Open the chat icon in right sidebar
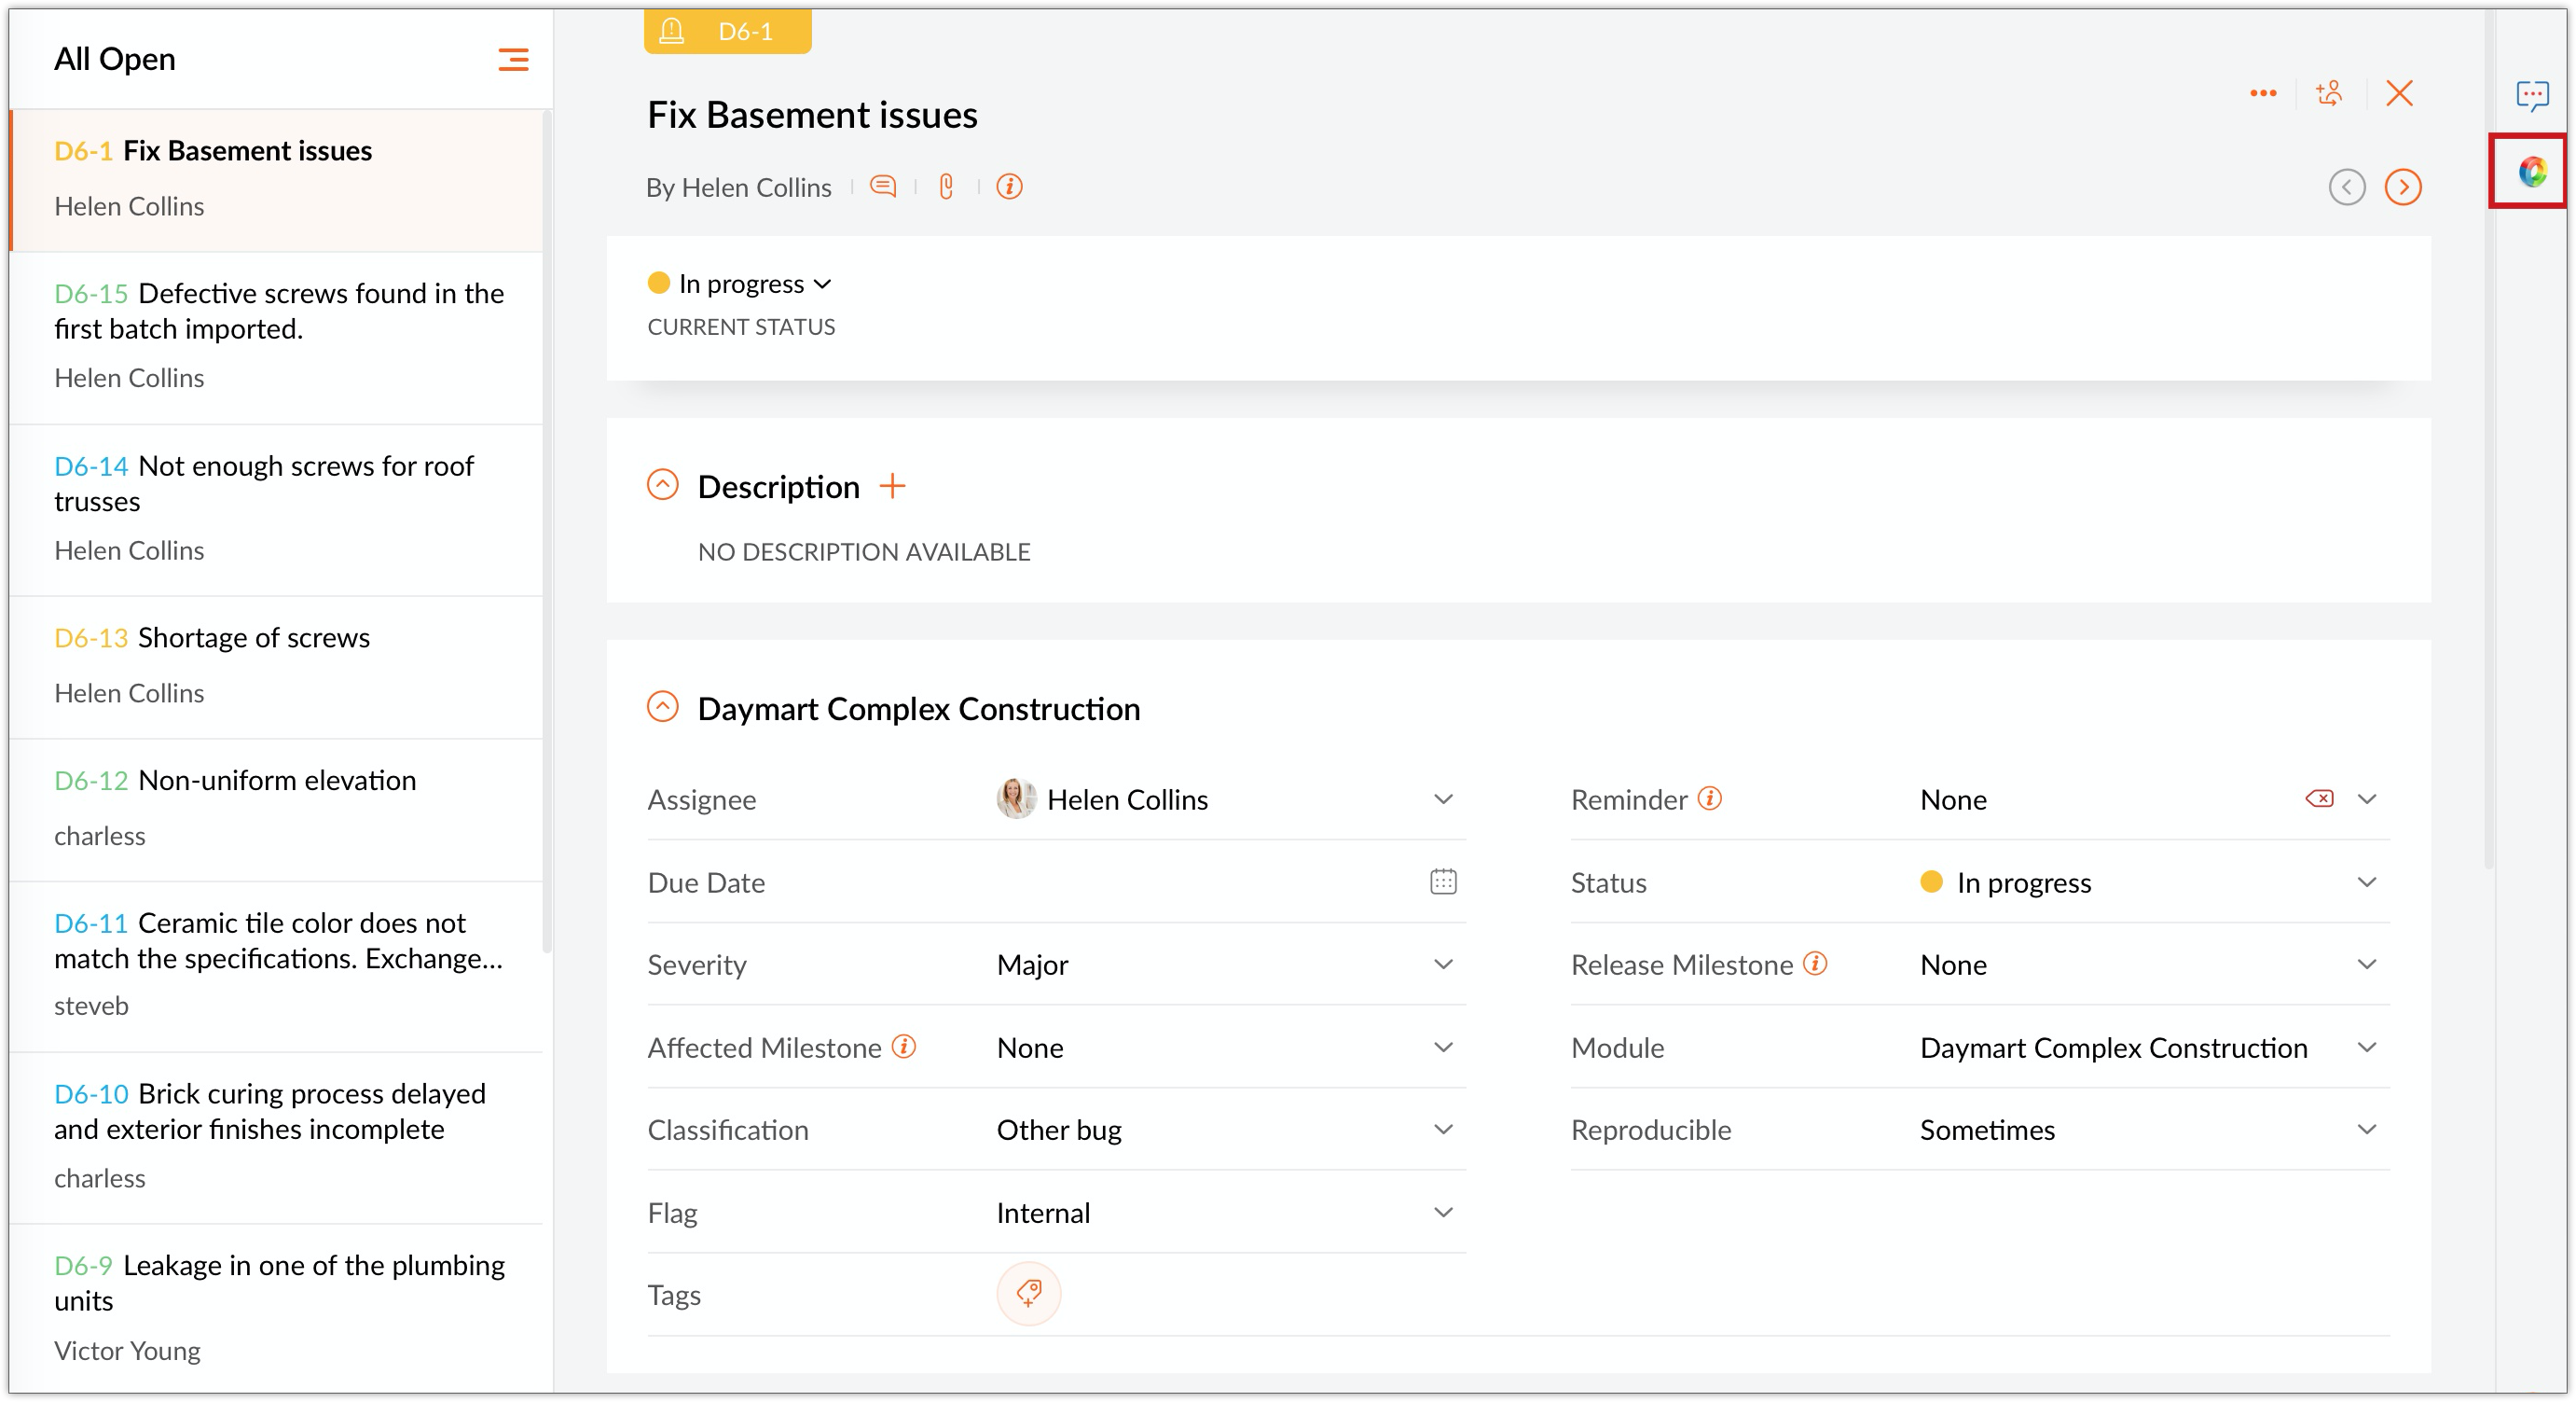The height and width of the screenshot is (1402, 2576). click(2532, 95)
